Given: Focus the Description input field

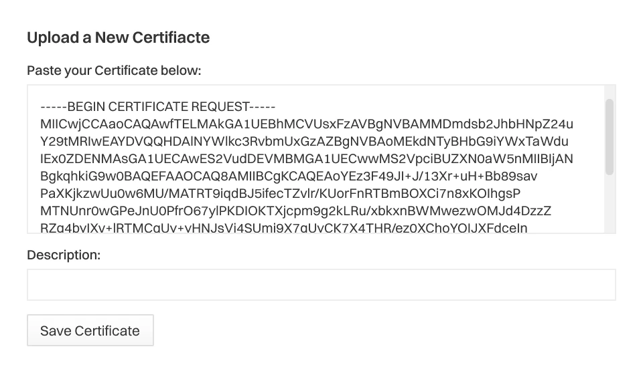Looking at the screenshot, I should click(321, 285).
